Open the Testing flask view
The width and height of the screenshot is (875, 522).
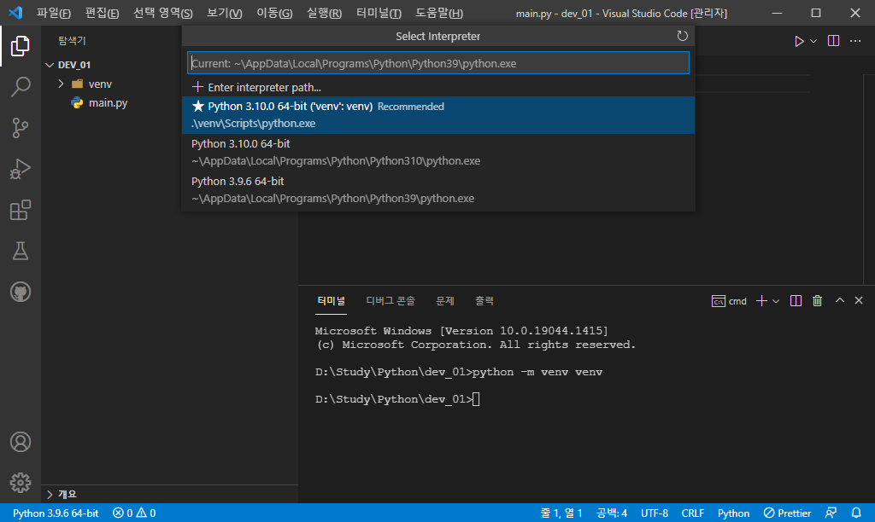pos(21,251)
